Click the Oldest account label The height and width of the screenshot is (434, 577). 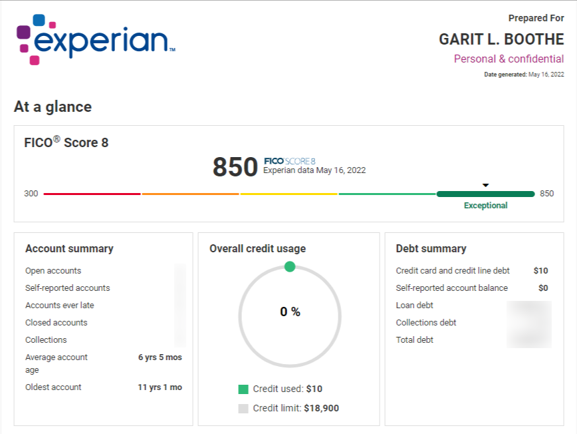(x=53, y=387)
